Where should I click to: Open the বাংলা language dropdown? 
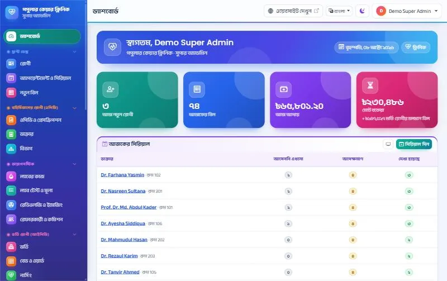point(339,11)
